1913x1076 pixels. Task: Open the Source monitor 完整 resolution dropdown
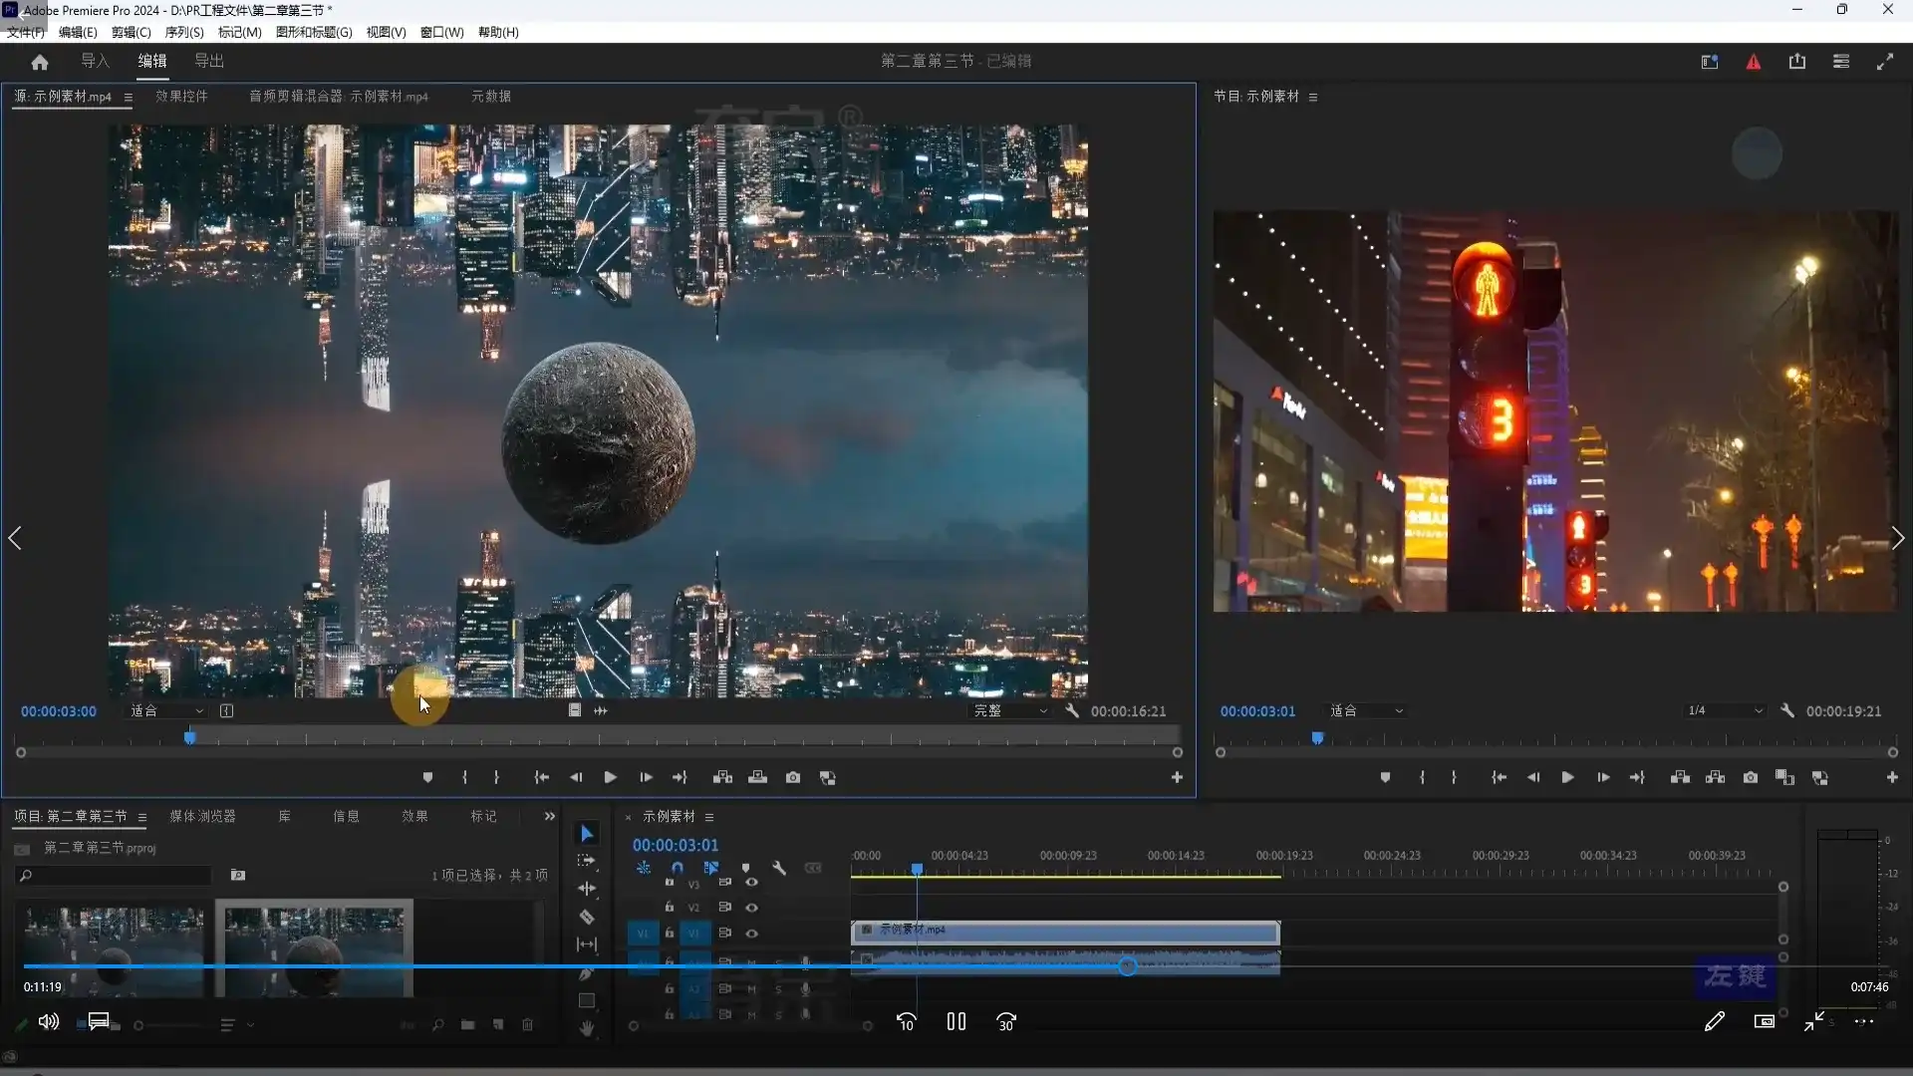click(x=1010, y=710)
